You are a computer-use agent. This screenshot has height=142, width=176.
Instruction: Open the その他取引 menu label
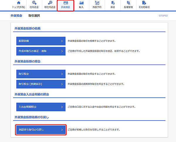(x=144, y=7)
